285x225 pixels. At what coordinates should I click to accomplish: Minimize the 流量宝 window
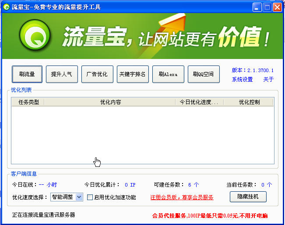(x=257, y=7)
